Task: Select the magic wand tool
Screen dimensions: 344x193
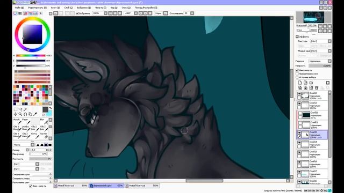Action: (x=25, y=109)
